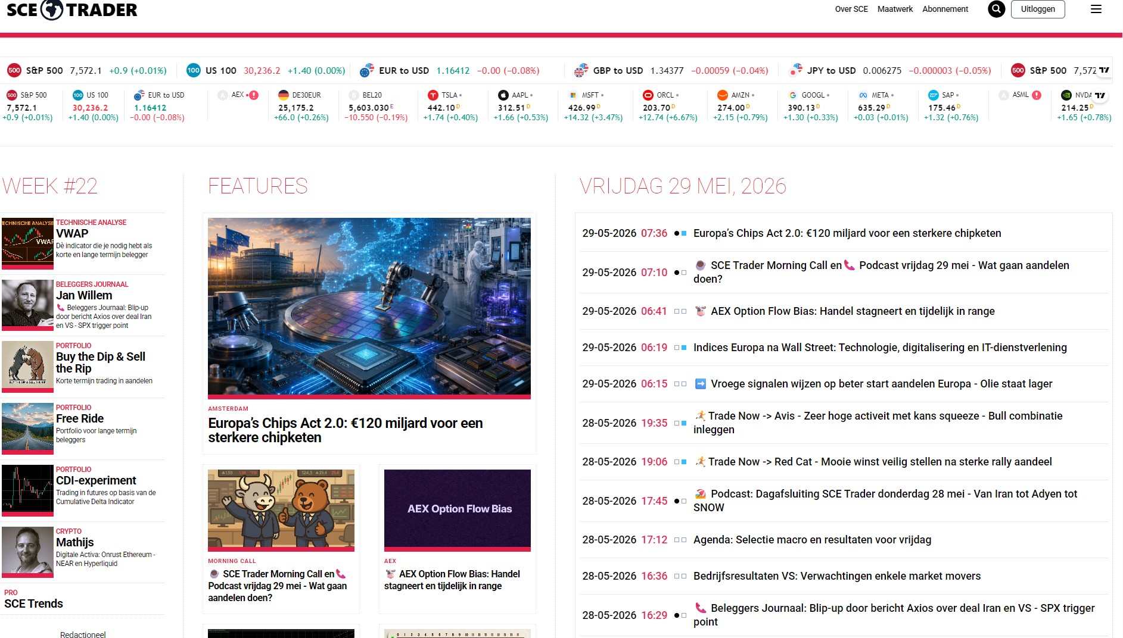Click the AEX red warning icon
The height and width of the screenshot is (638, 1123).
[254, 95]
